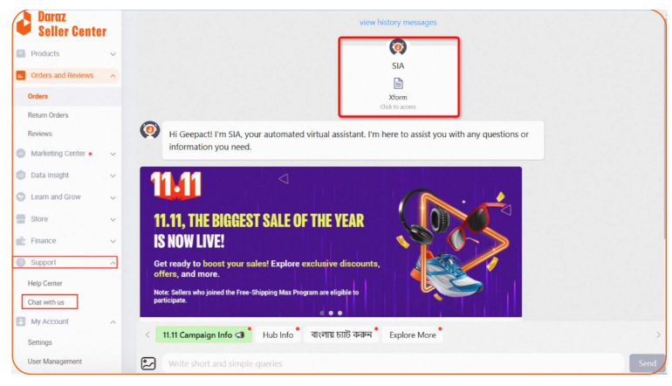672x386 pixels.
Task: Click the SIA avatar in the card
Action: (x=398, y=47)
